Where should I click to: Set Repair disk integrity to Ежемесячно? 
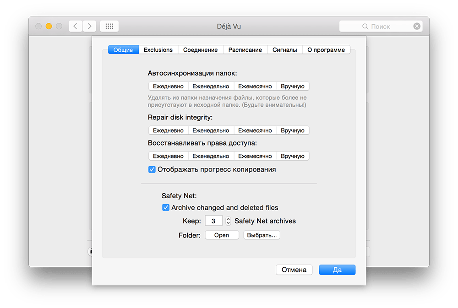(255, 130)
